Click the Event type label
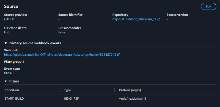 (12, 69)
